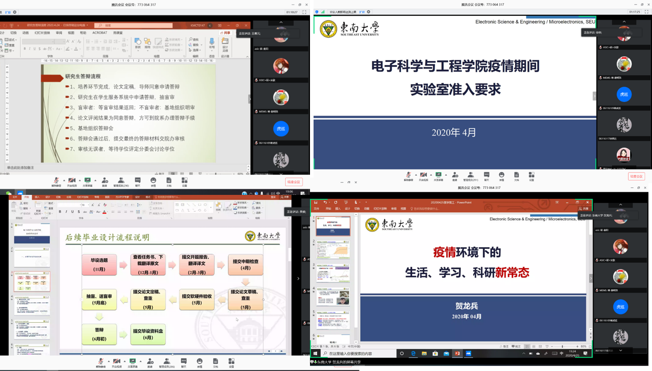Expand audio options arrow beside top-left mute icon

point(64,180)
